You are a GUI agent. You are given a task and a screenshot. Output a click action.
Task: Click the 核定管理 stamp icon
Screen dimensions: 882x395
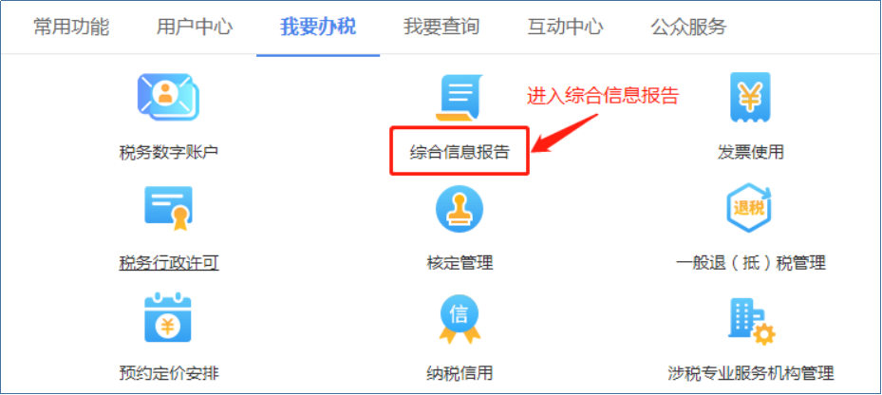[460, 209]
